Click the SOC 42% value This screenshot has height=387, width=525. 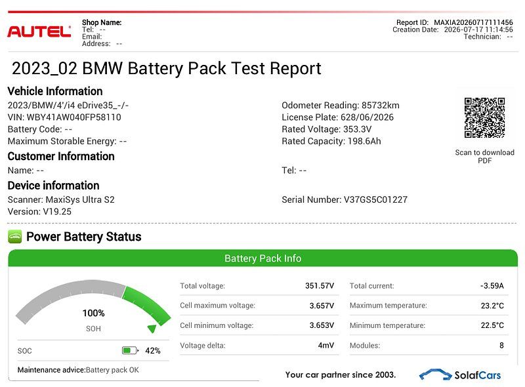click(153, 350)
